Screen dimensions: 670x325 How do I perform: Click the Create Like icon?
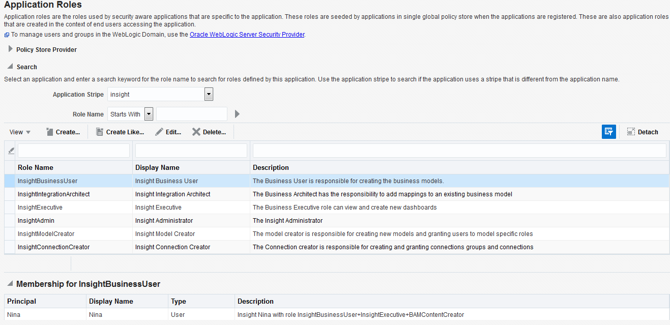point(100,132)
